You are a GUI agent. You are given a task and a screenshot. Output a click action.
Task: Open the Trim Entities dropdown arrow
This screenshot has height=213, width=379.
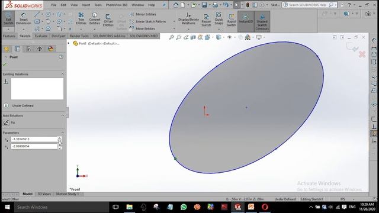81,30
